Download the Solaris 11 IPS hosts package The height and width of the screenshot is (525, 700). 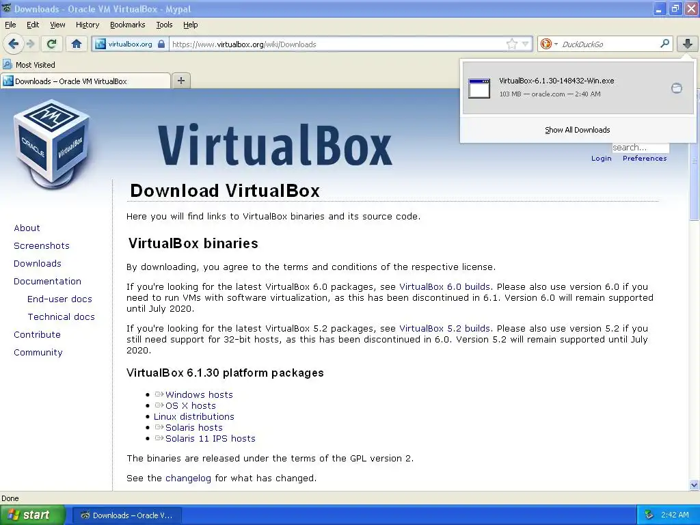(x=211, y=438)
